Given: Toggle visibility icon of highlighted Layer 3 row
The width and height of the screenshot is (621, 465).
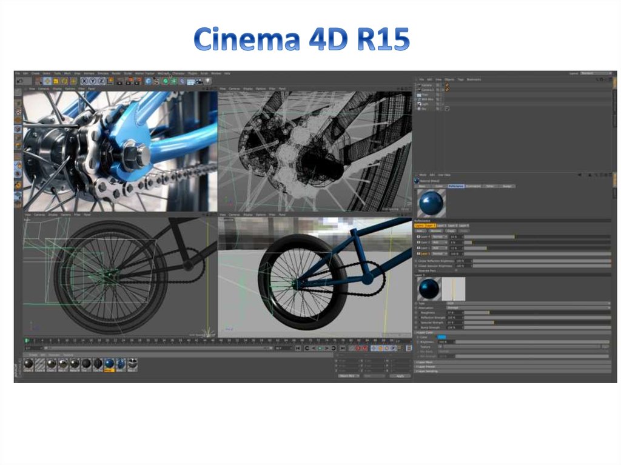Looking at the screenshot, I should pos(418,253).
